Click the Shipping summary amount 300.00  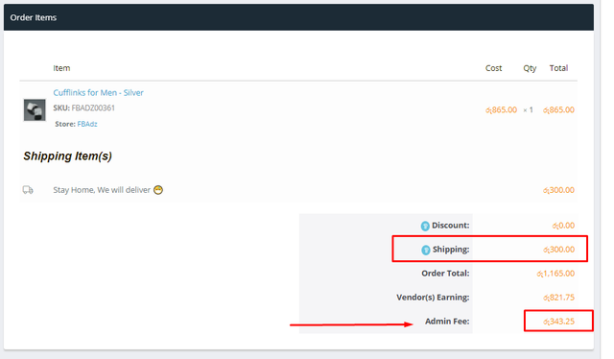click(x=558, y=250)
